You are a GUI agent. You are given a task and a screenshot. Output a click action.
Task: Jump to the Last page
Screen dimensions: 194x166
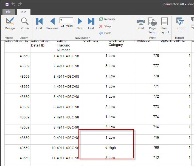[91, 24]
